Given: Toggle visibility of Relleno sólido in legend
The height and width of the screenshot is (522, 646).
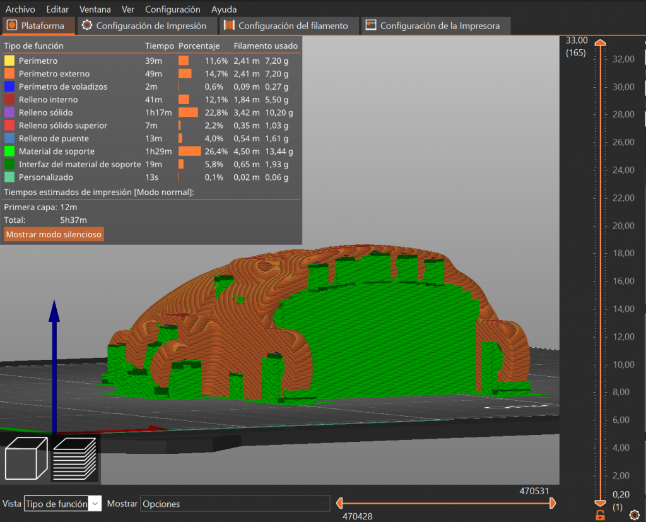Looking at the screenshot, I should point(45,112).
